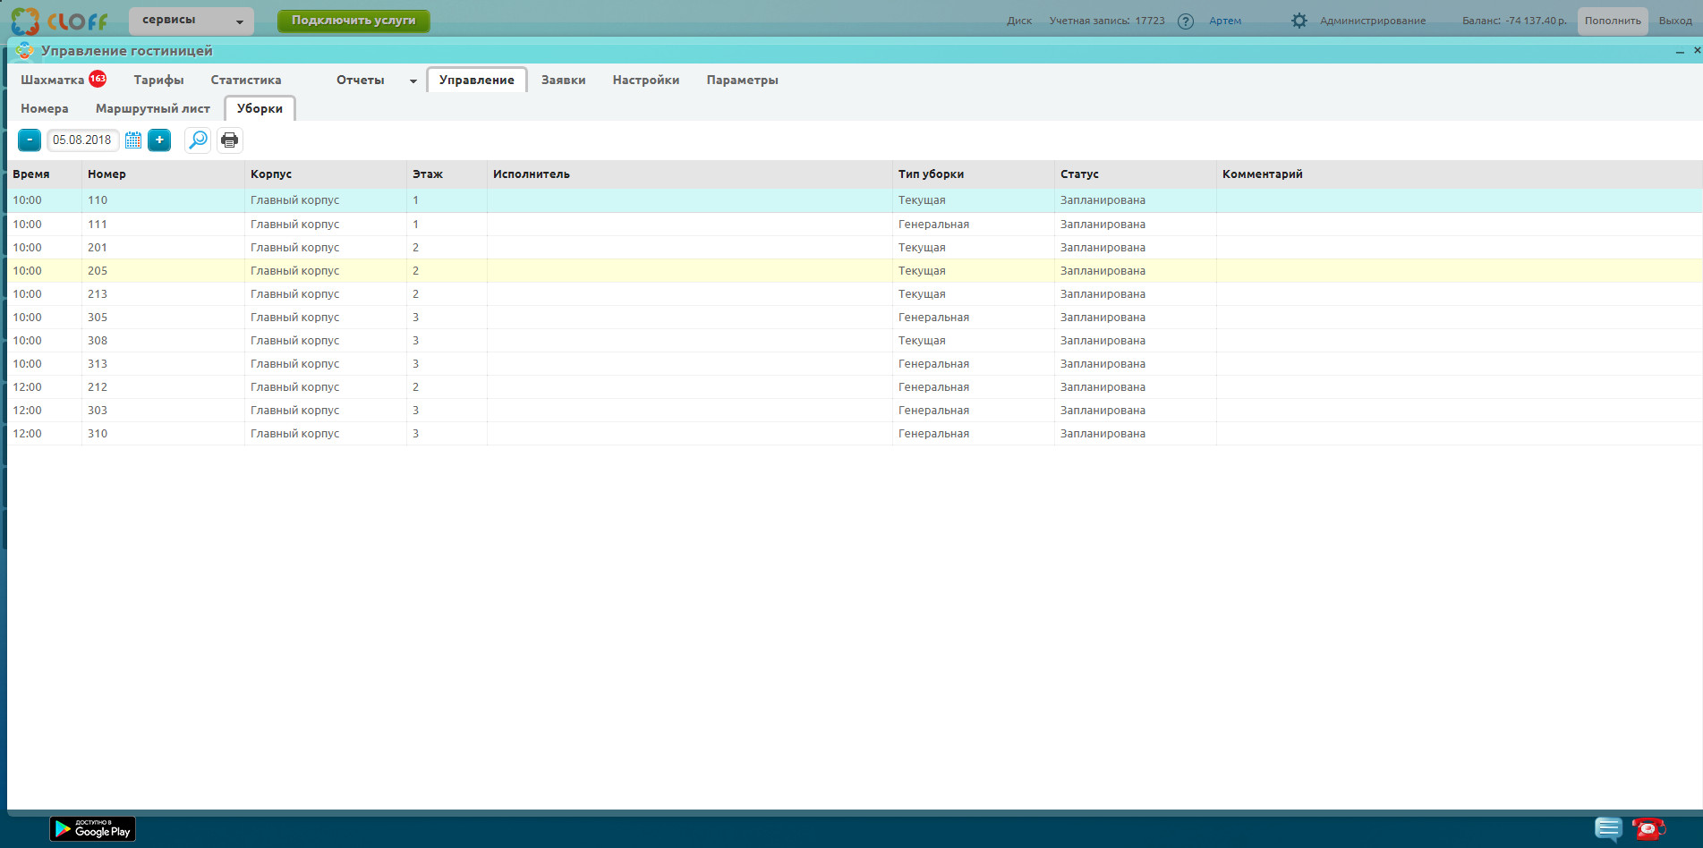Screen dimensions: 1703x848
Task: Open the Маршрутный лист subtab
Action: coord(153,108)
